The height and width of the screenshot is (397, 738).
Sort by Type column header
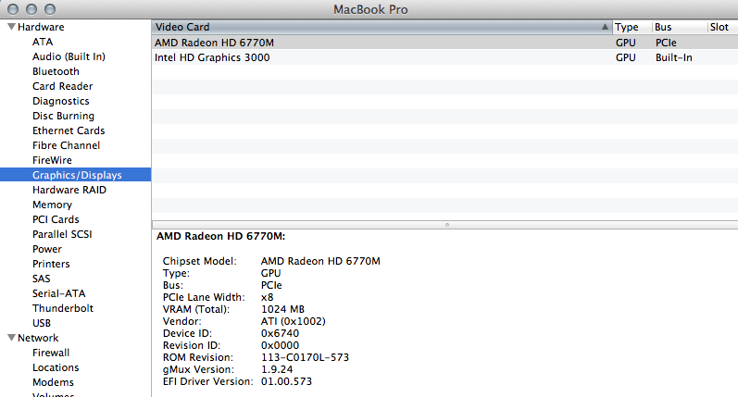(x=632, y=27)
